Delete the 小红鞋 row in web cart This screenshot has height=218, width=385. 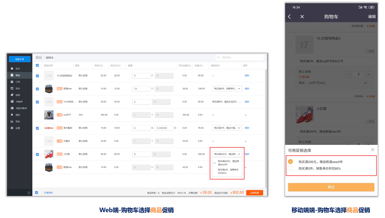tap(247, 154)
